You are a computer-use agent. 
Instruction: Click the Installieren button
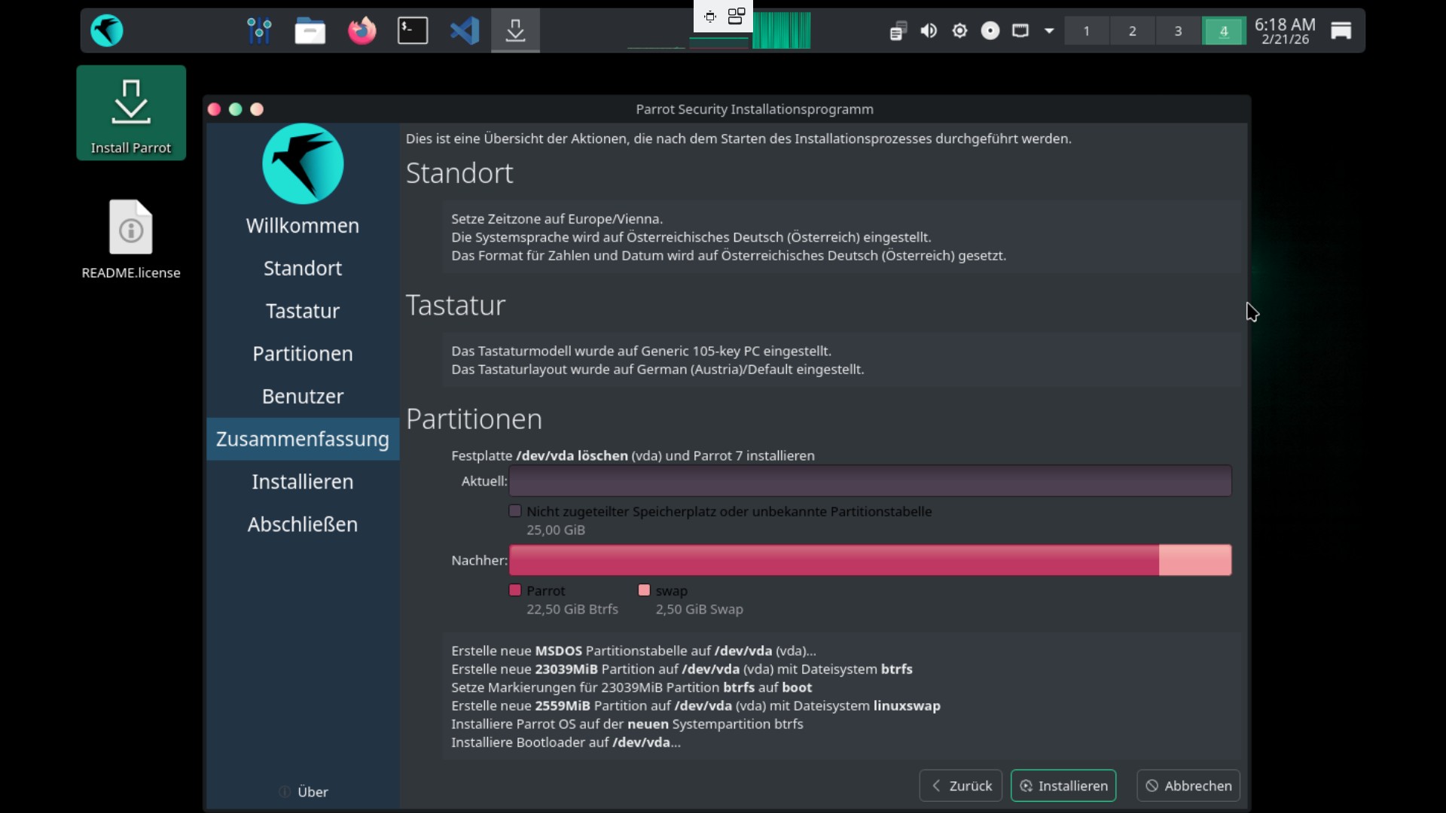[1063, 786]
